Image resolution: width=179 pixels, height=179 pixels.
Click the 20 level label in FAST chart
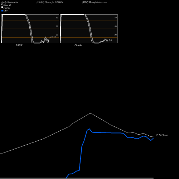[57, 35]
